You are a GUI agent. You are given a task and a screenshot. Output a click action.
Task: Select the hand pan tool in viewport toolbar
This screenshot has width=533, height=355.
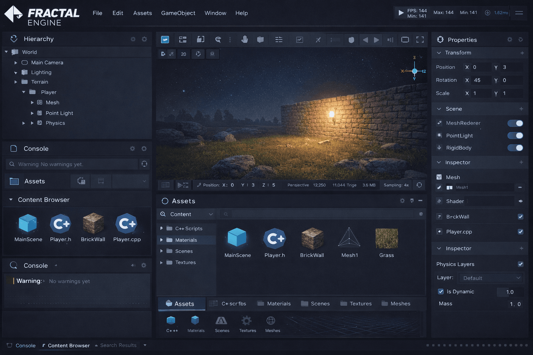coord(245,40)
